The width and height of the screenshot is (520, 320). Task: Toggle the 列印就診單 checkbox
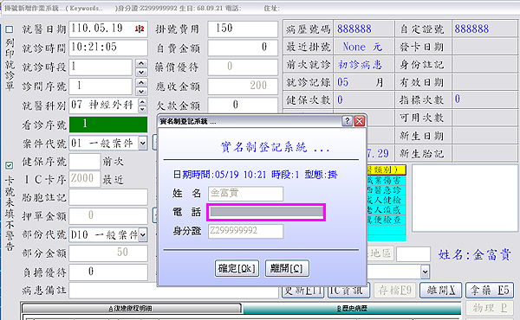[10, 29]
